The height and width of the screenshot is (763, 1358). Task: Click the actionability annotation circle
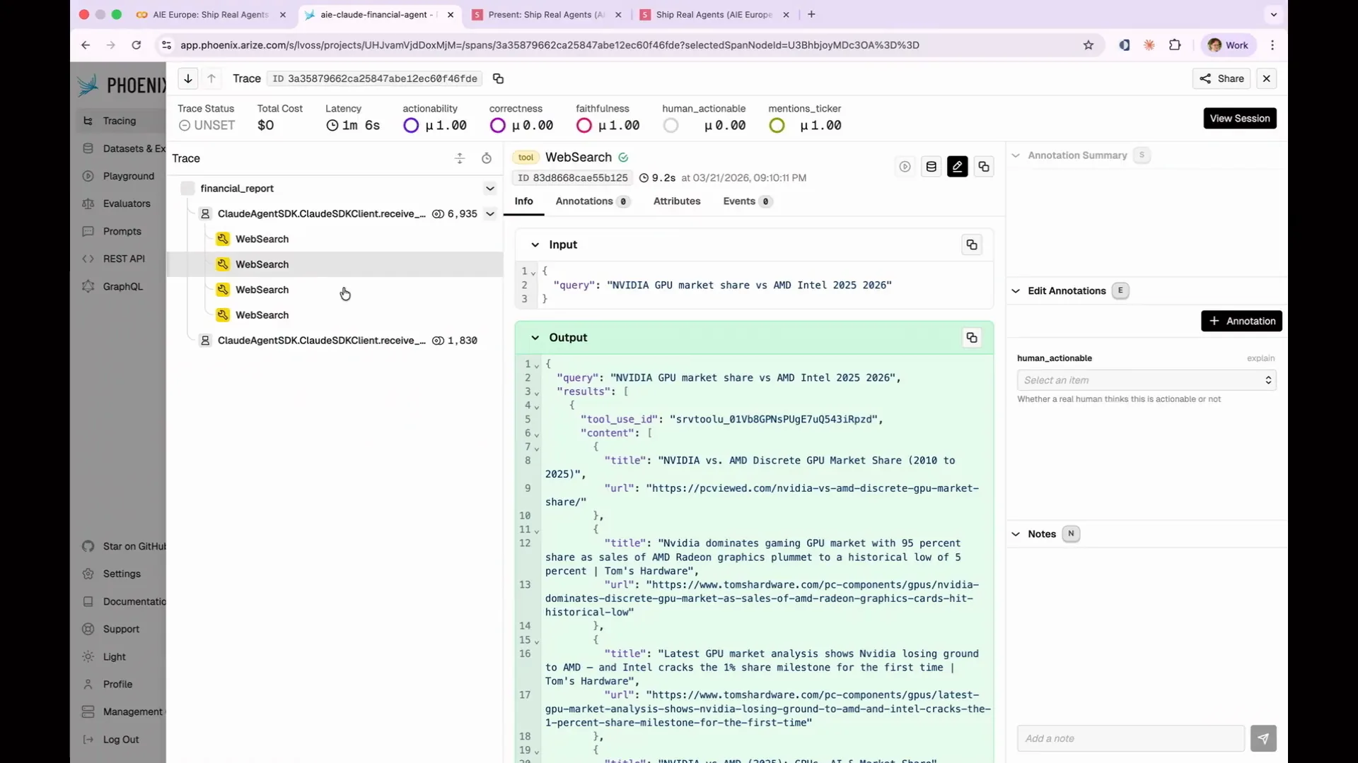pyautogui.click(x=411, y=126)
